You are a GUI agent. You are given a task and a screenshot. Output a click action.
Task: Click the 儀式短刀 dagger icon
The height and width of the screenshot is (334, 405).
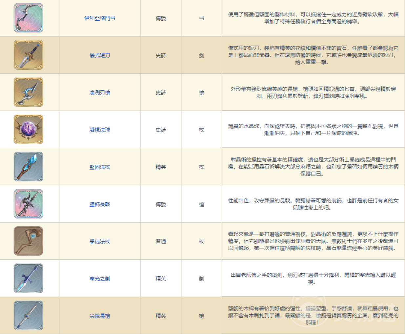29,55
